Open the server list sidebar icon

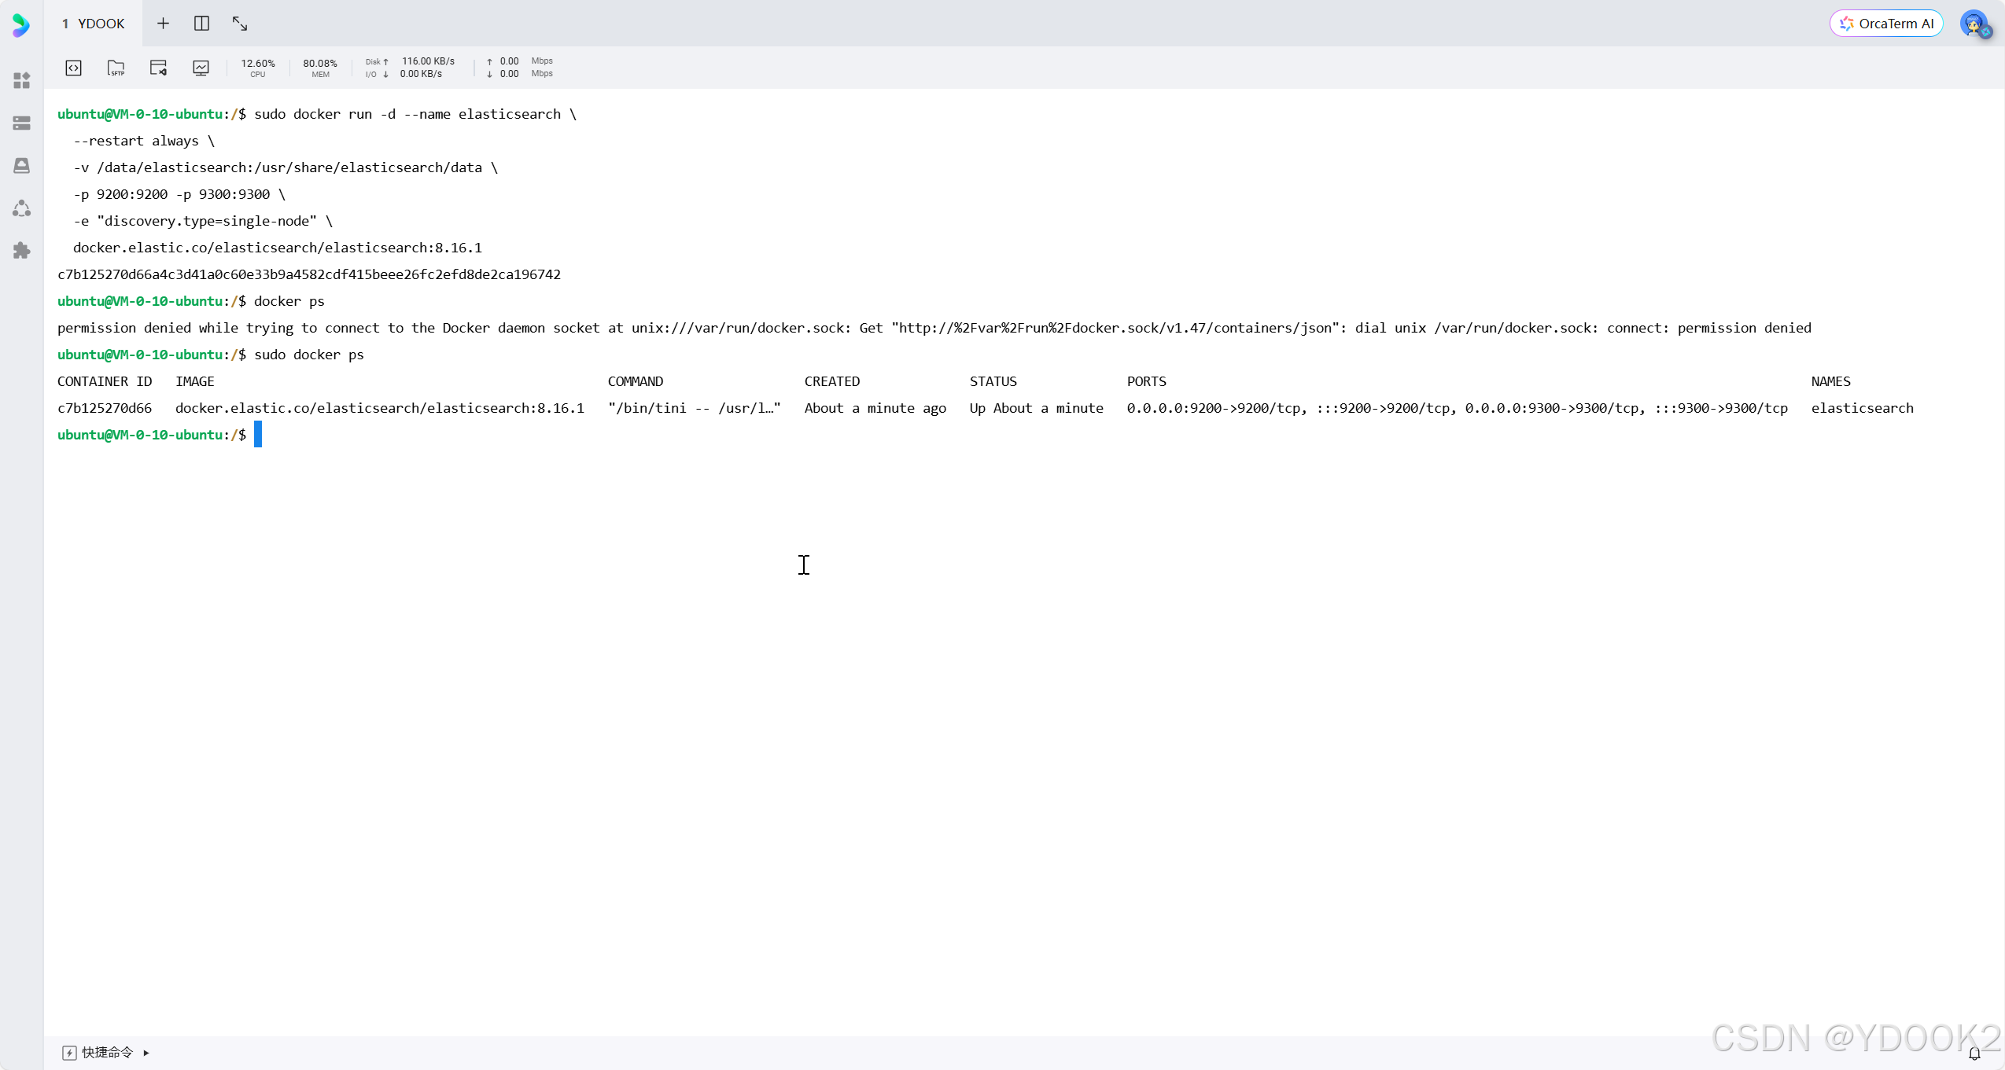coord(21,123)
